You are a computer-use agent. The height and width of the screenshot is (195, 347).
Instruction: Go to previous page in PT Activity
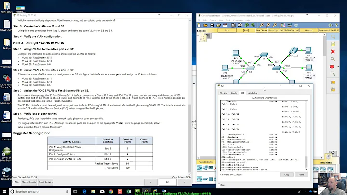pyautogui.click(x=151, y=182)
